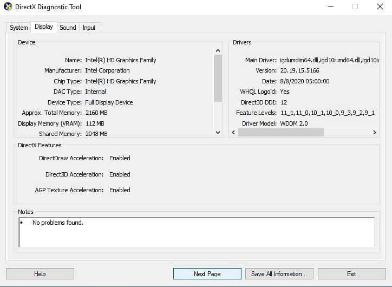Click the Device panel scroll down arrow
392x287 pixels.
coord(218,132)
